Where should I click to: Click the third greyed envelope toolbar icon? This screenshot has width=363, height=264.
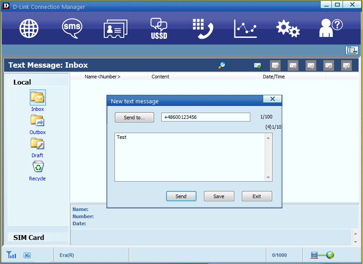coord(311,65)
